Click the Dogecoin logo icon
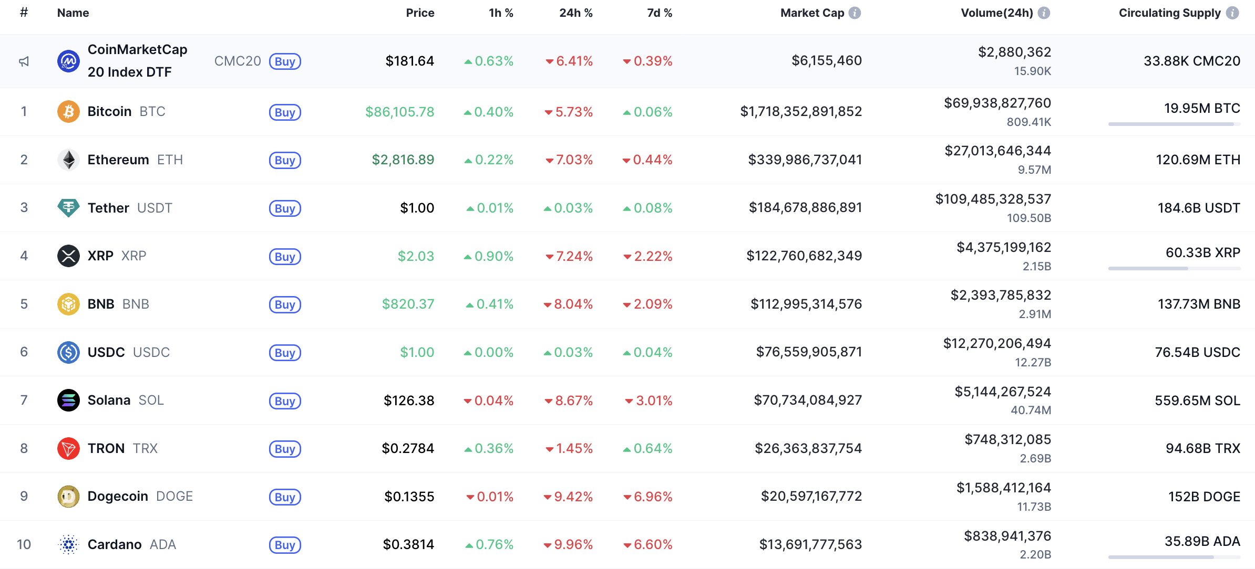The width and height of the screenshot is (1255, 569). [x=68, y=497]
